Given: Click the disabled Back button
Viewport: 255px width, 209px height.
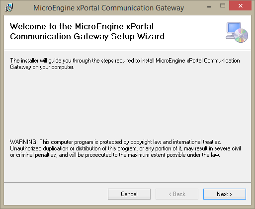Looking at the screenshot, I should point(177,194).
